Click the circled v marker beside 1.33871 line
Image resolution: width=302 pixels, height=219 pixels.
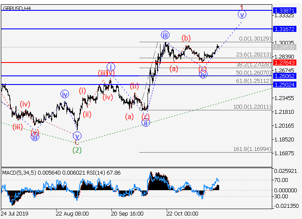pos(242,15)
